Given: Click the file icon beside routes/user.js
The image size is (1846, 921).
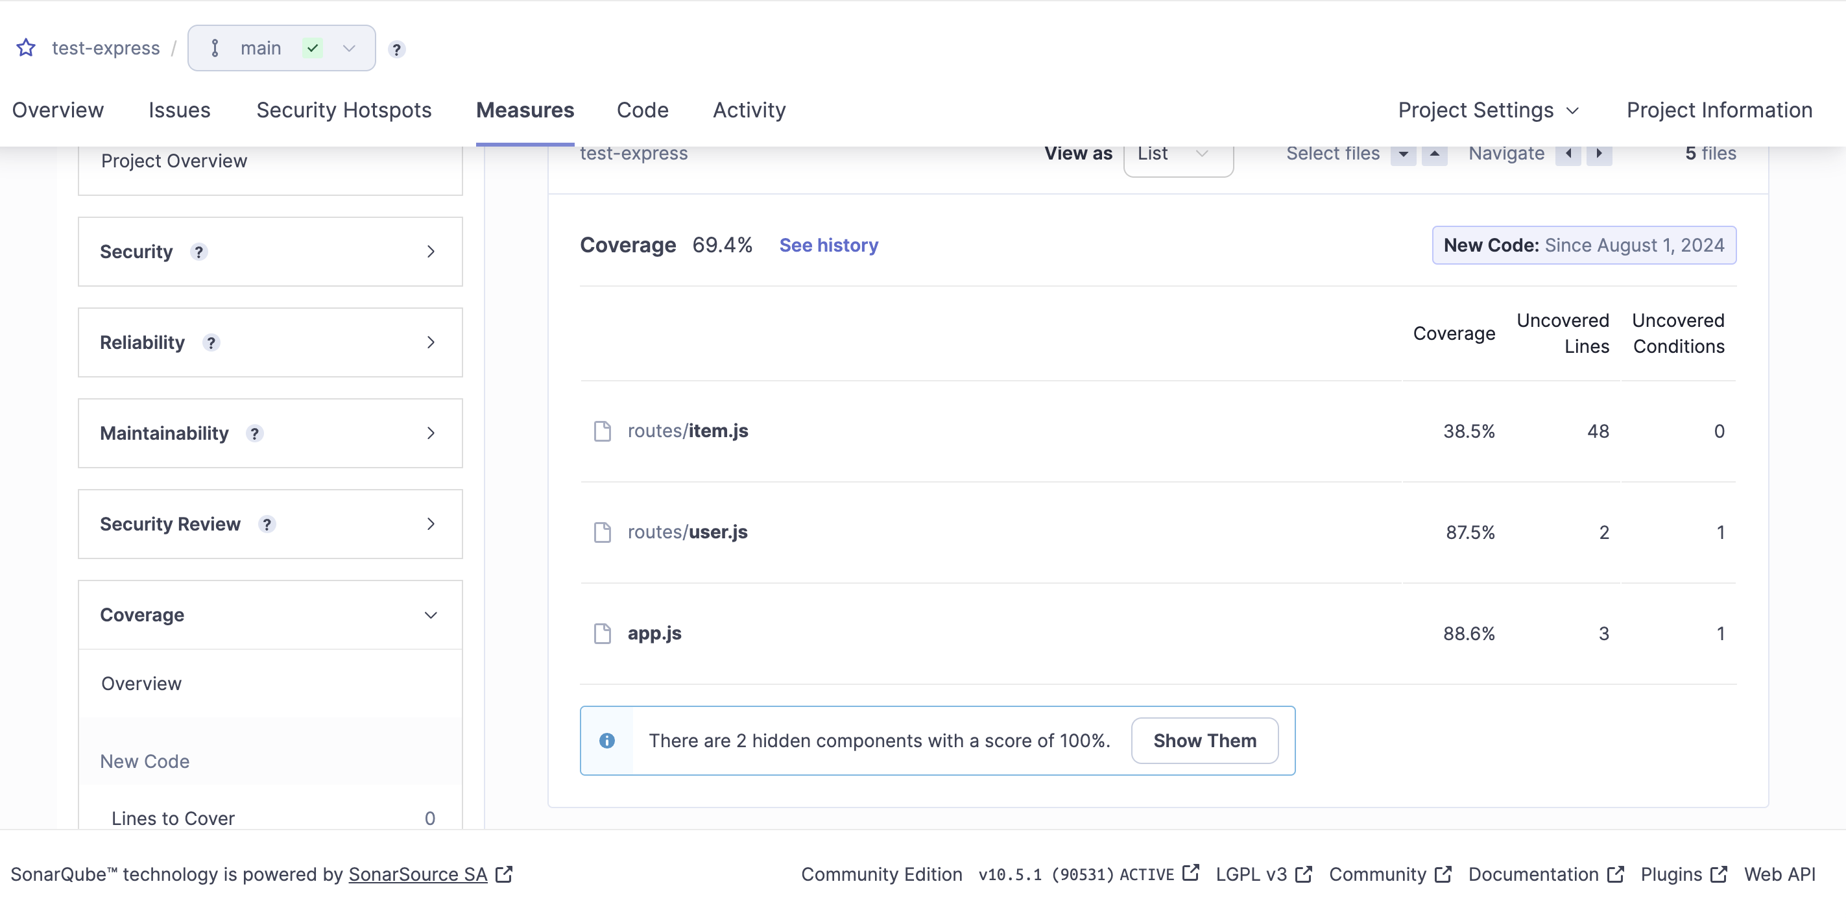Looking at the screenshot, I should [603, 532].
